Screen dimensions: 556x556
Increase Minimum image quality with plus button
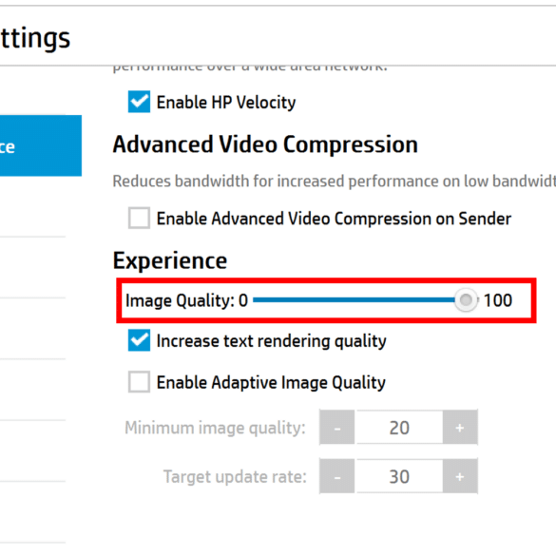click(x=460, y=428)
